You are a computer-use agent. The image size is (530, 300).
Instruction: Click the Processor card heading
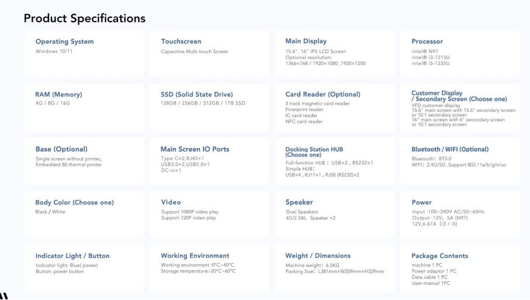(427, 42)
